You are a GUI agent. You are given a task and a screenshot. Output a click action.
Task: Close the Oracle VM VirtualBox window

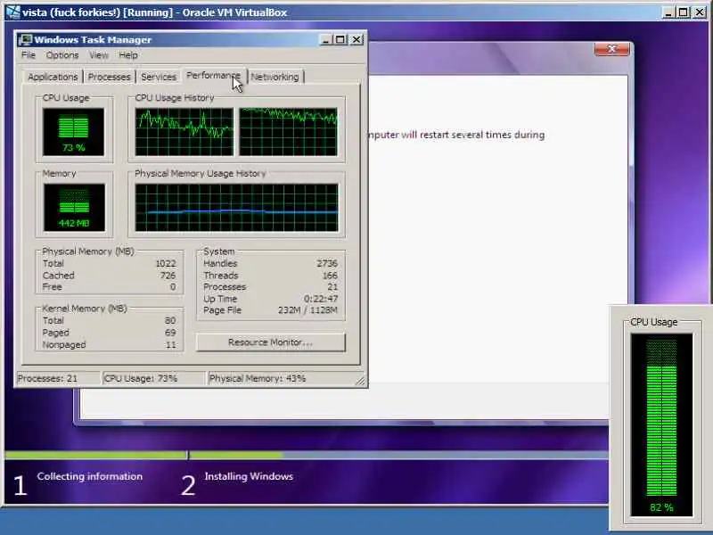click(x=700, y=12)
